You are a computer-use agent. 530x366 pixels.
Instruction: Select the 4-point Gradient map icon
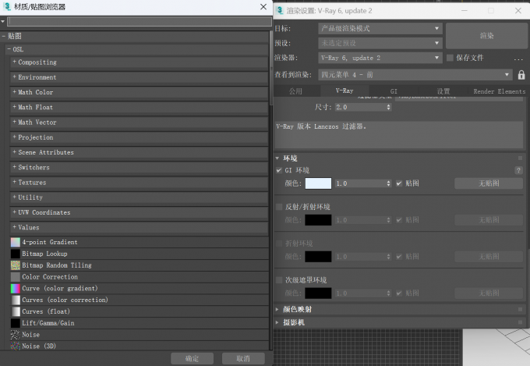[16, 242]
